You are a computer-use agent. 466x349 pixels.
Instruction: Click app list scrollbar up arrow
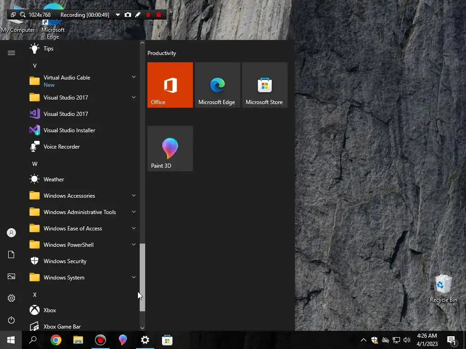tap(142, 43)
